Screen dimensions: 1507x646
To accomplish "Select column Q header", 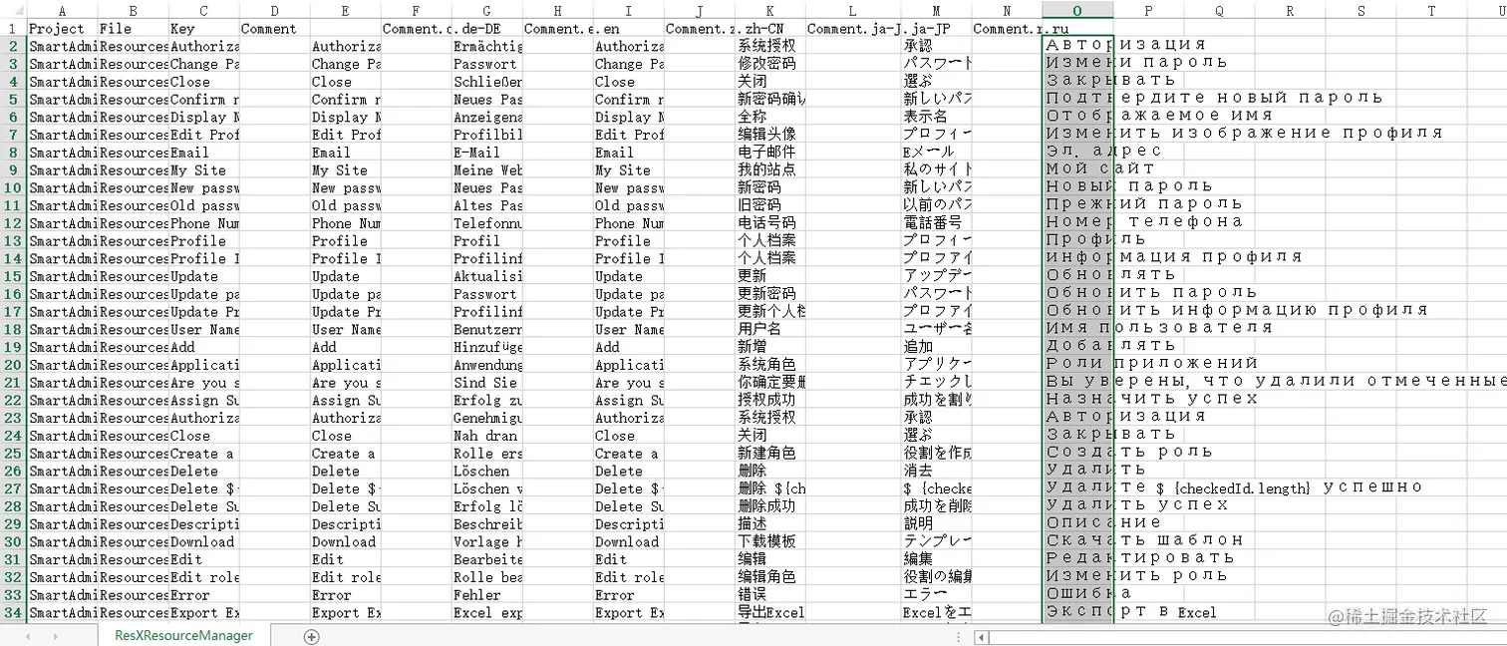I will pos(1219,11).
